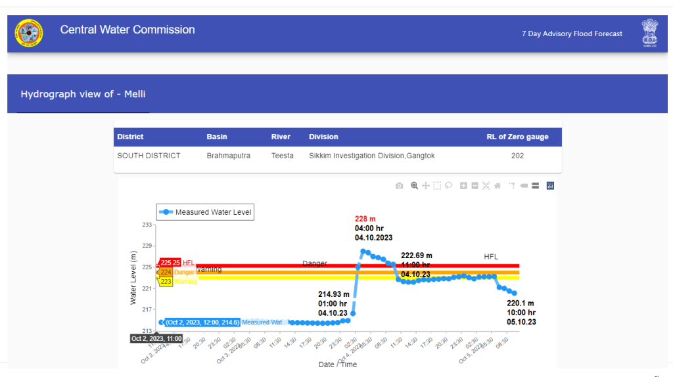Open 7 Day Advisory Flood Forecast
This screenshot has height=377, width=673.
click(x=572, y=33)
